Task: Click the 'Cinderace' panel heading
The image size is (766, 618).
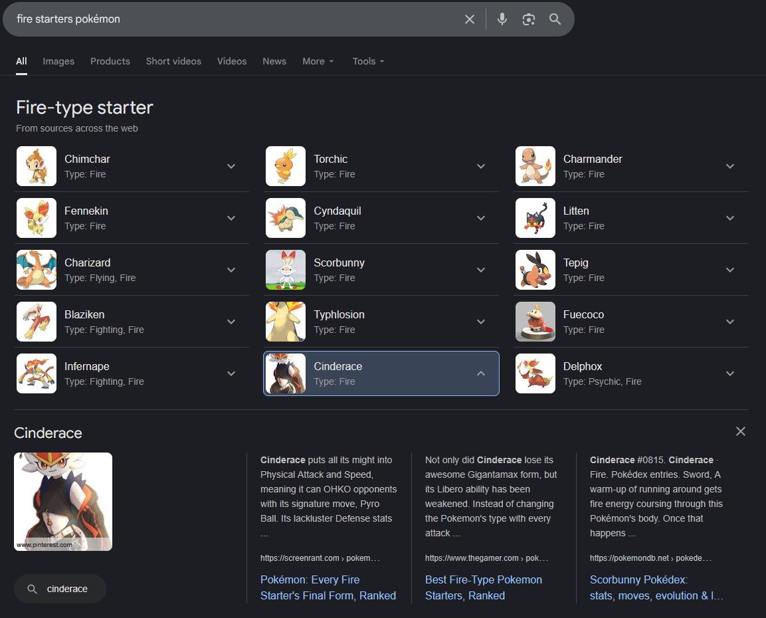Action: tap(48, 433)
